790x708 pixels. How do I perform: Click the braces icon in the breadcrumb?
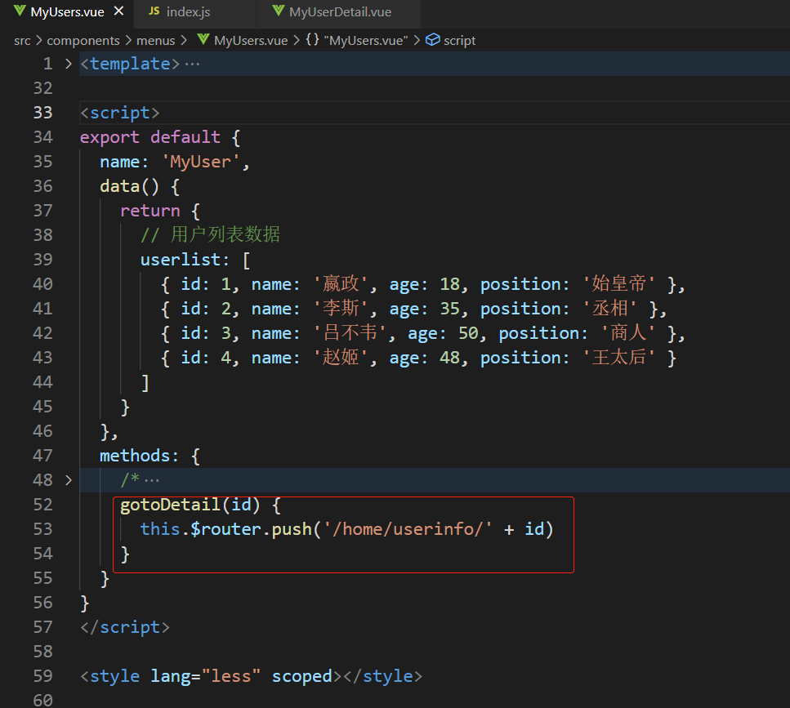point(312,39)
